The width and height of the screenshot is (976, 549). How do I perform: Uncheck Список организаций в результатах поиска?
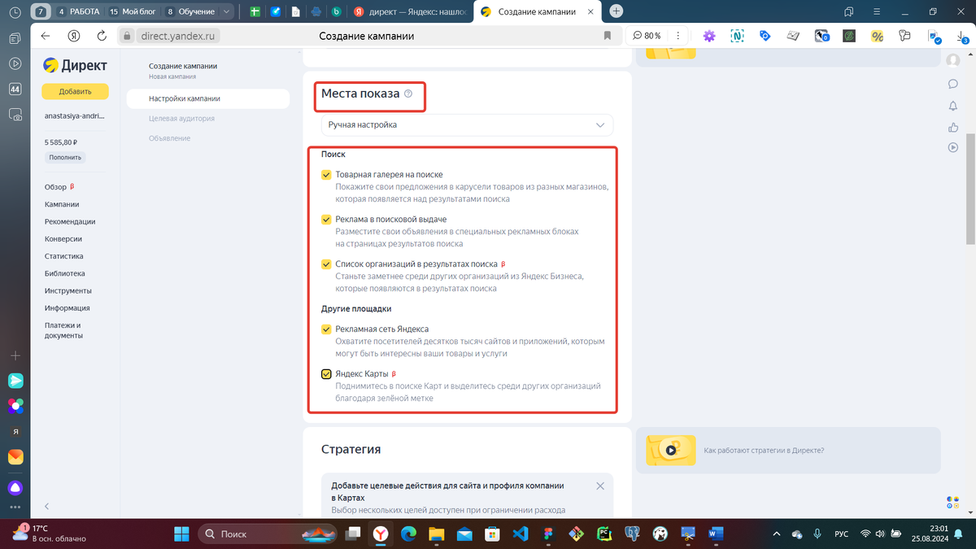point(326,264)
